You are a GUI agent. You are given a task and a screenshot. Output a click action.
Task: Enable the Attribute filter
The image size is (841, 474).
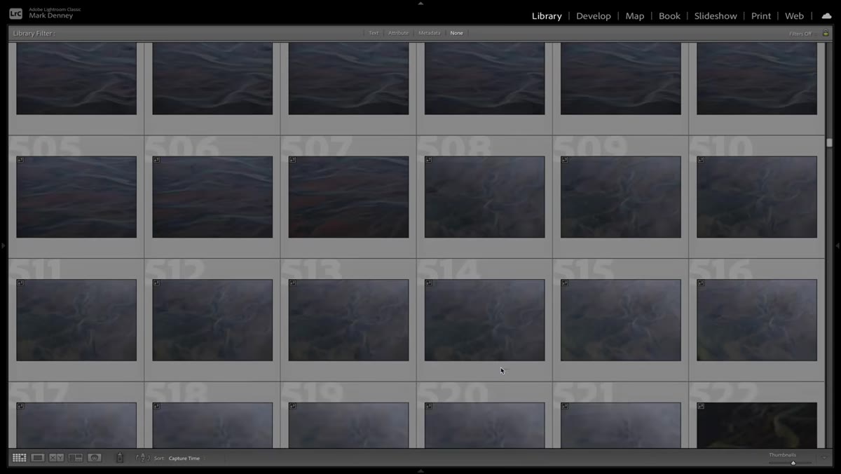point(398,33)
